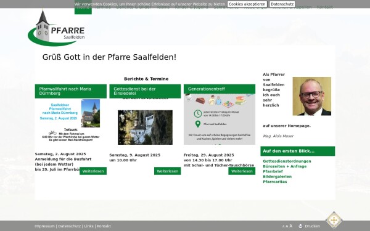The height and width of the screenshot is (231, 370).
Task: Click Weiterlesen under Einsiedelei card
Action: coord(168,171)
